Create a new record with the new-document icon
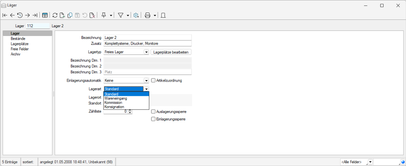 [63, 15]
